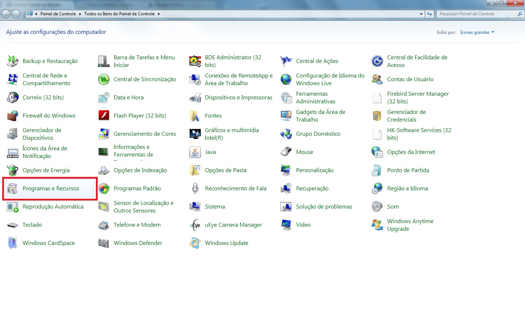
Task: Open the Fontes folder icon
Action: (195, 116)
